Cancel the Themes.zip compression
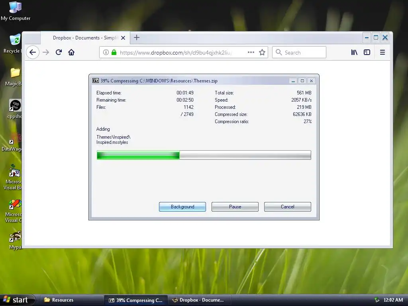The image size is (408, 306). [x=288, y=207]
